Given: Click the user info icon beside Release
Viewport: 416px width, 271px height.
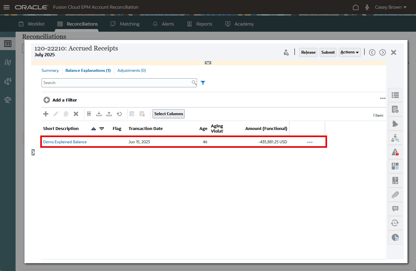Looking at the screenshot, I should pyautogui.click(x=286, y=52).
